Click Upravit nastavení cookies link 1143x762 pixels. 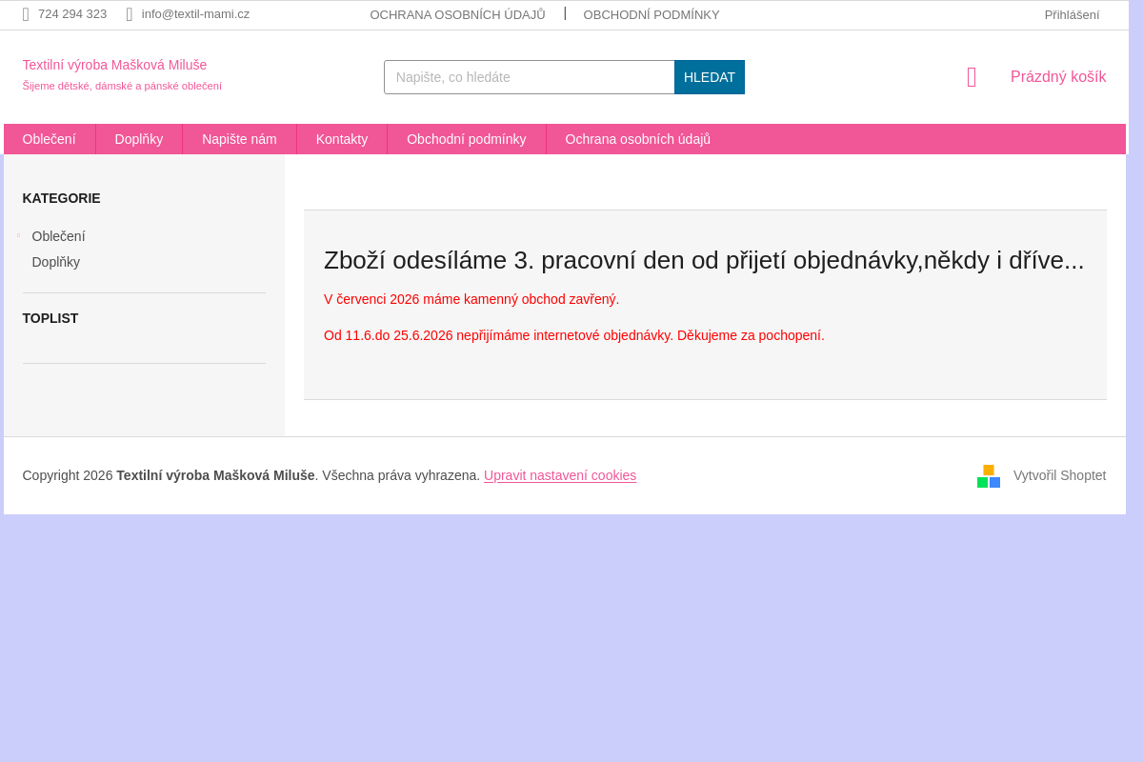point(560,475)
